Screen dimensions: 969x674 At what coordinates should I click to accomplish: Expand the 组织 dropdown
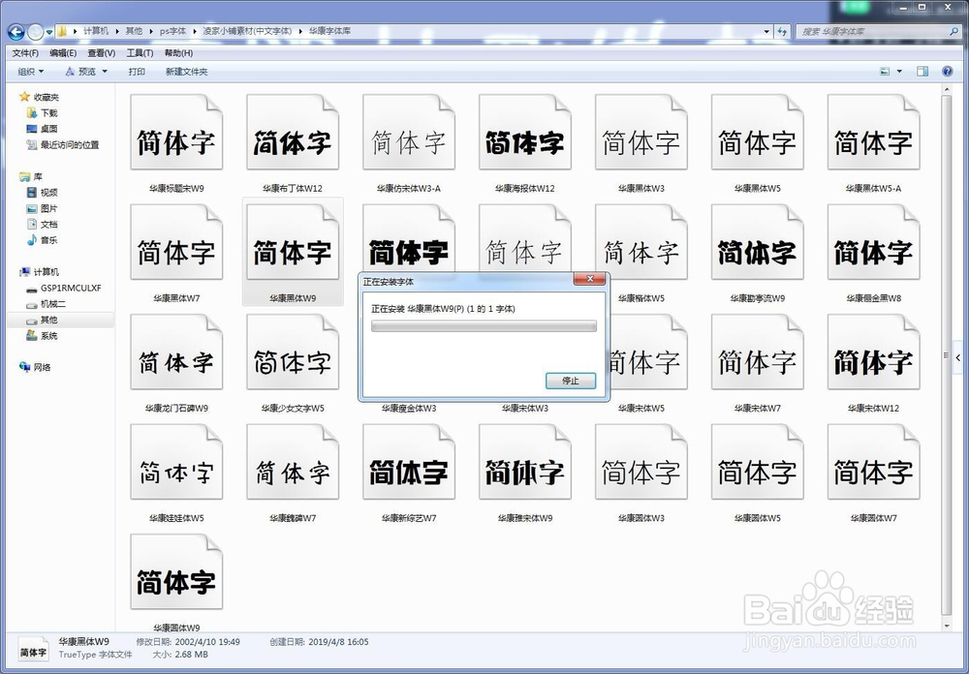click(x=31, y=72)
